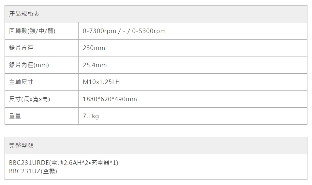Click the M10x1.25LH spindle value
Screen dimensions: 312x185
pyautogui.click(x=101, y=82)
